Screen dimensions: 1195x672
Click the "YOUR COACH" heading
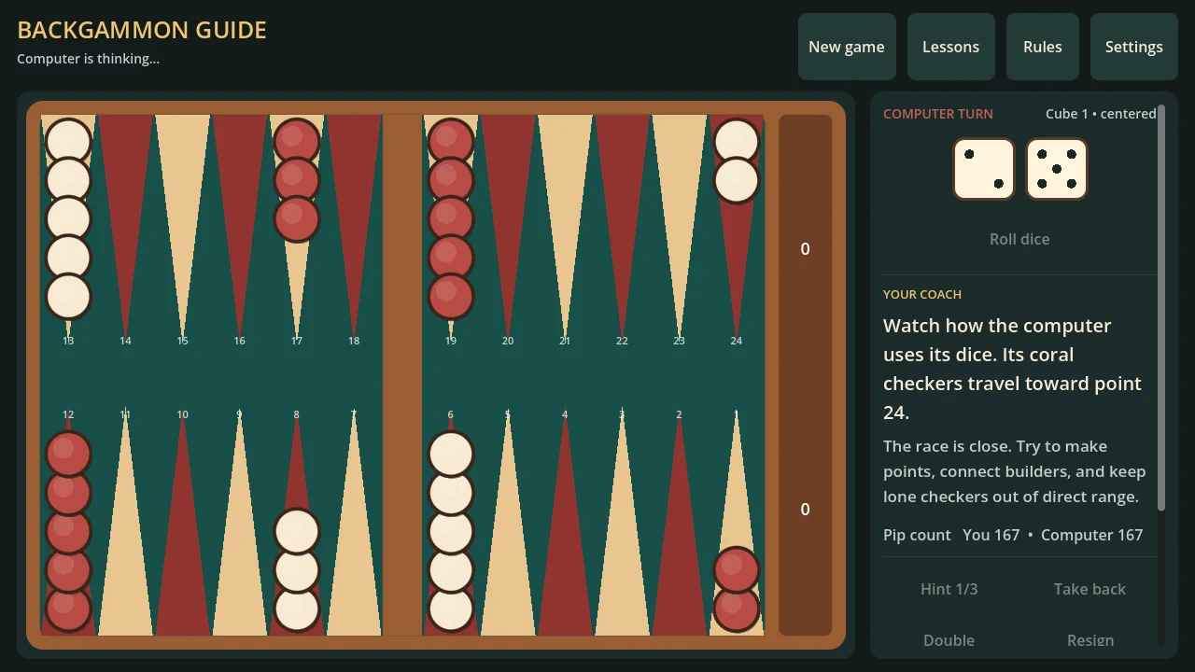pos(922,294)
